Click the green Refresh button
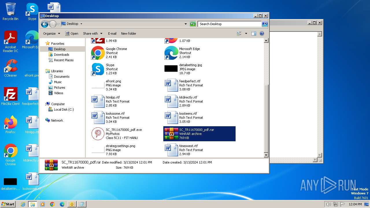Screen dimensions: 370x208 193,24
